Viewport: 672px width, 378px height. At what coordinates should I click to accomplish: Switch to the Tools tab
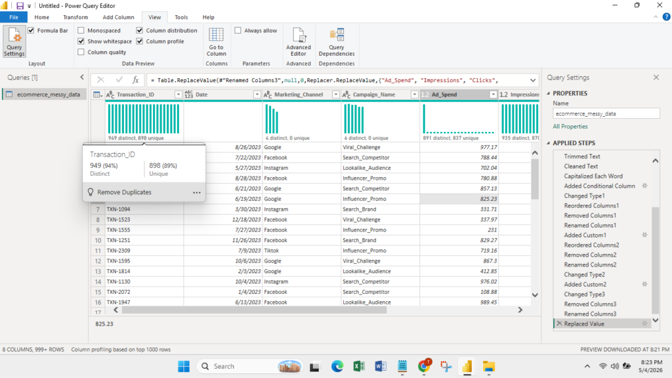click(x=181, y=17)
